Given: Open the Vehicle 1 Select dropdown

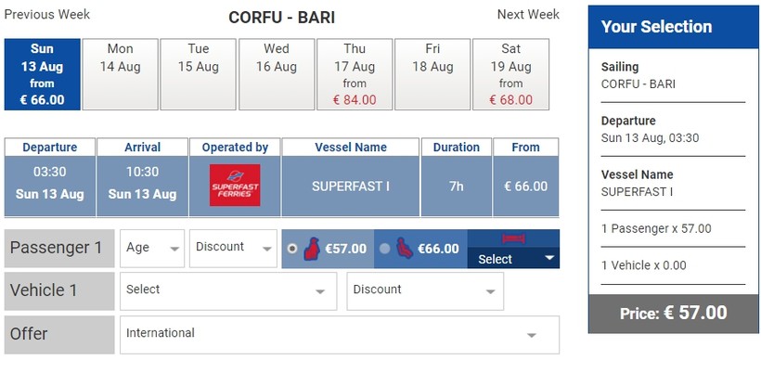Looking at the screenshot, I should [228, 290].
